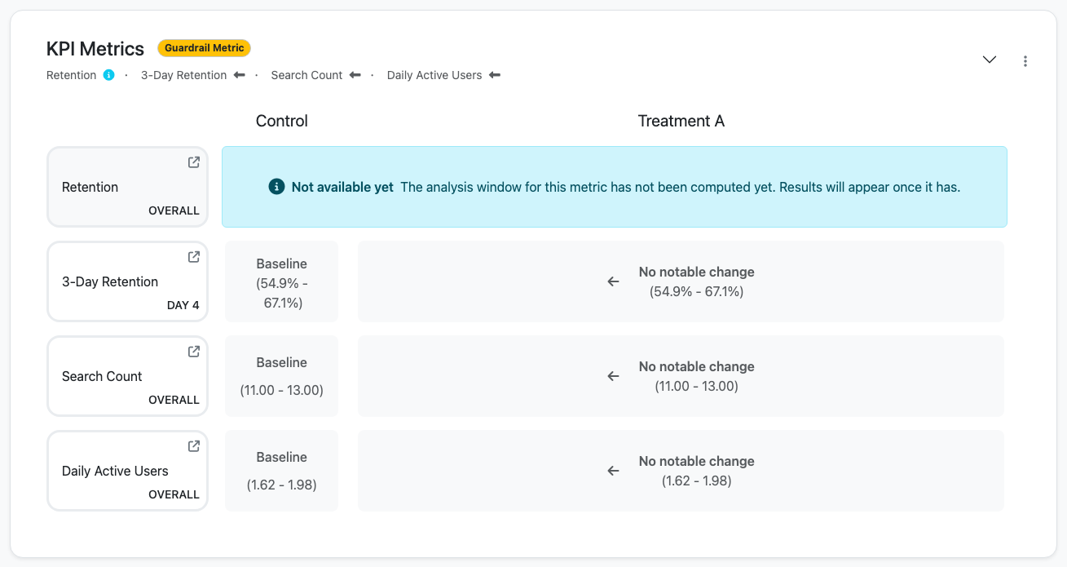Image resolution: width=1067 pixels, height=567 pixels.
Task: Select the Retention metric card
Action: (128, 187)
